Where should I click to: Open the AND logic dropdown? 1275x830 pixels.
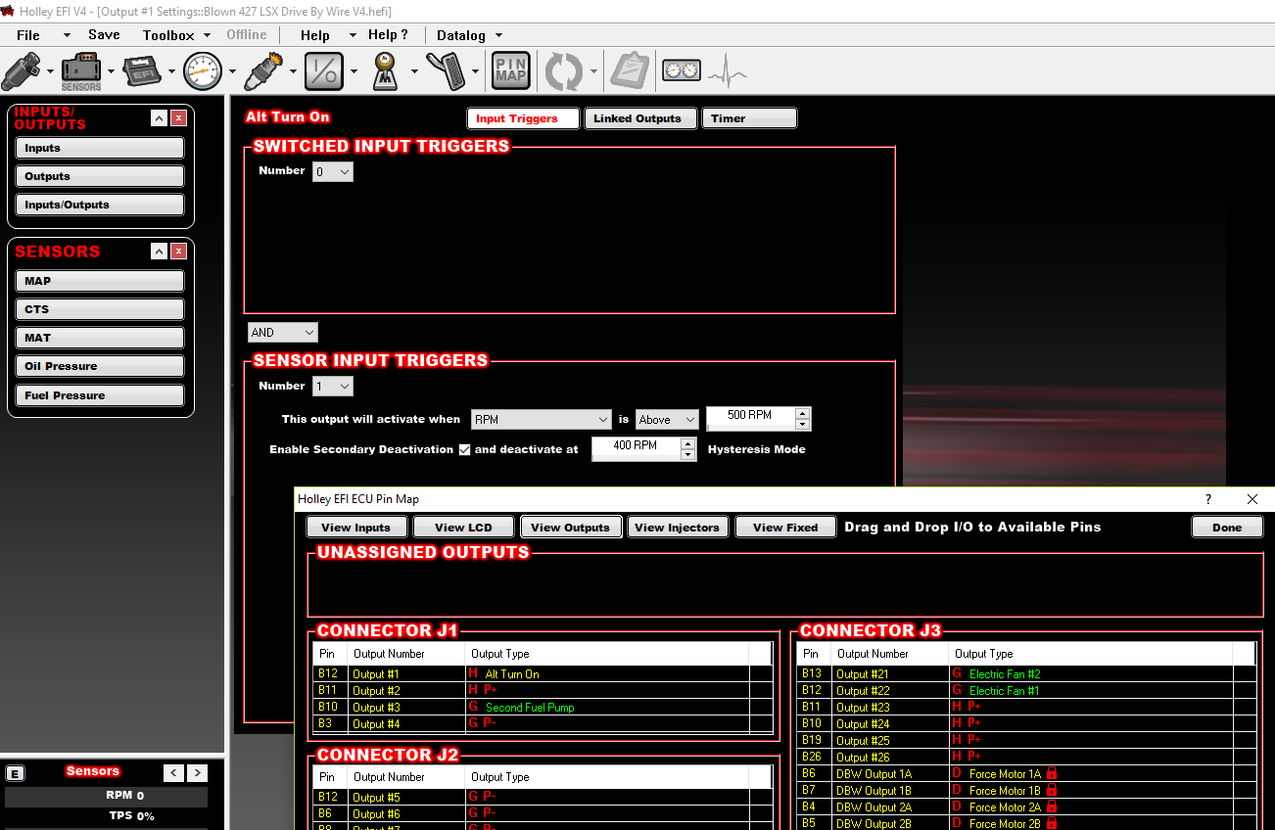[x=283, y=333]
